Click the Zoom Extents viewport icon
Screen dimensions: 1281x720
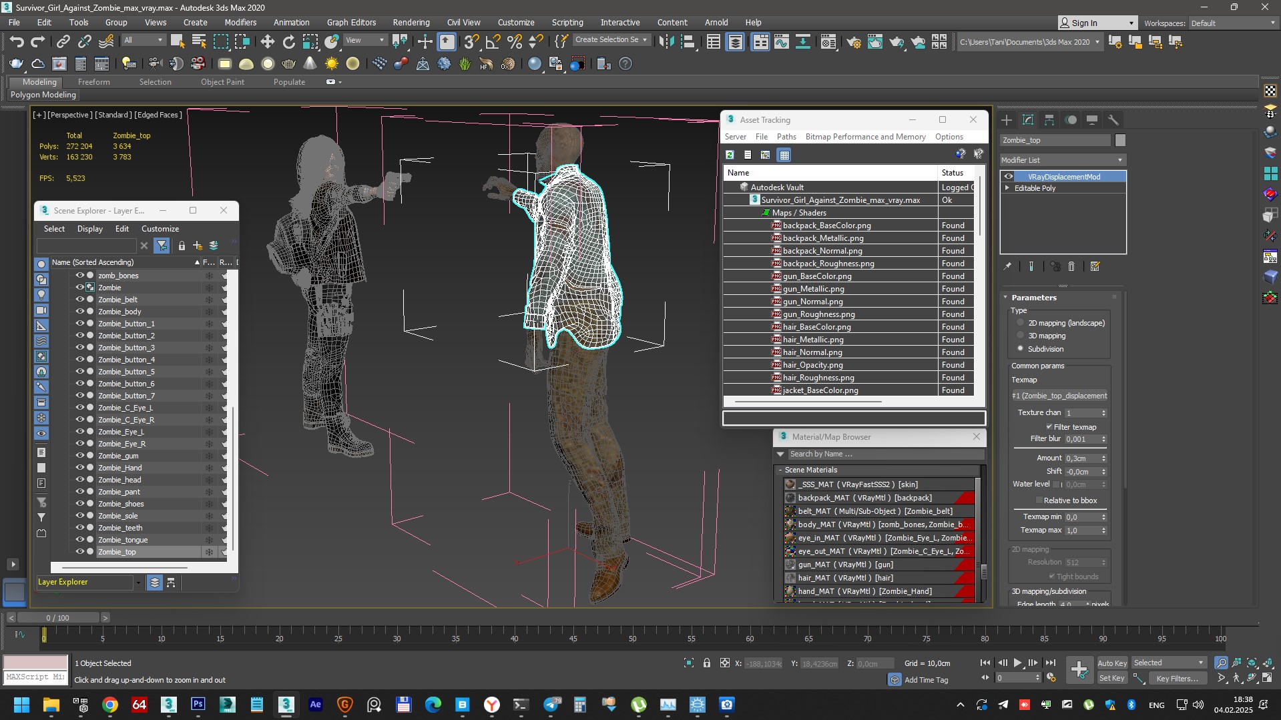tap(1252, 663)
